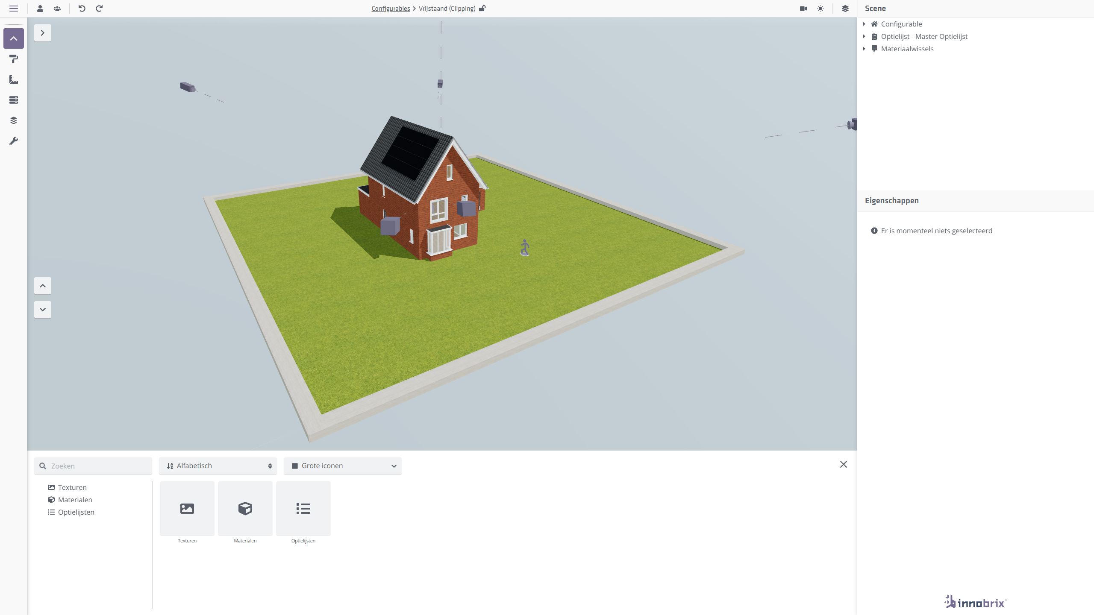
Task: Click the undo button
Action: click(82, 8)
